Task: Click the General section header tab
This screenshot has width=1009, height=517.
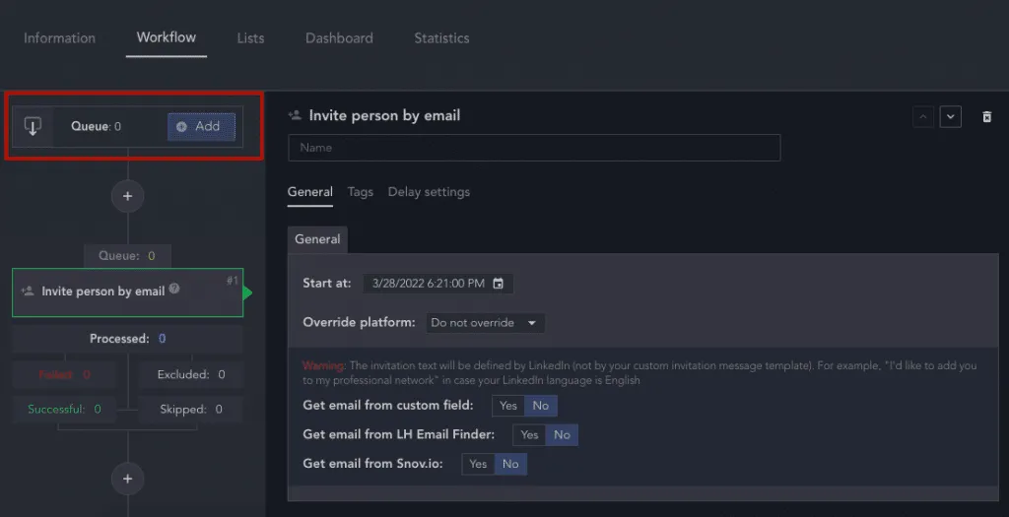Action: coord(317,239)
